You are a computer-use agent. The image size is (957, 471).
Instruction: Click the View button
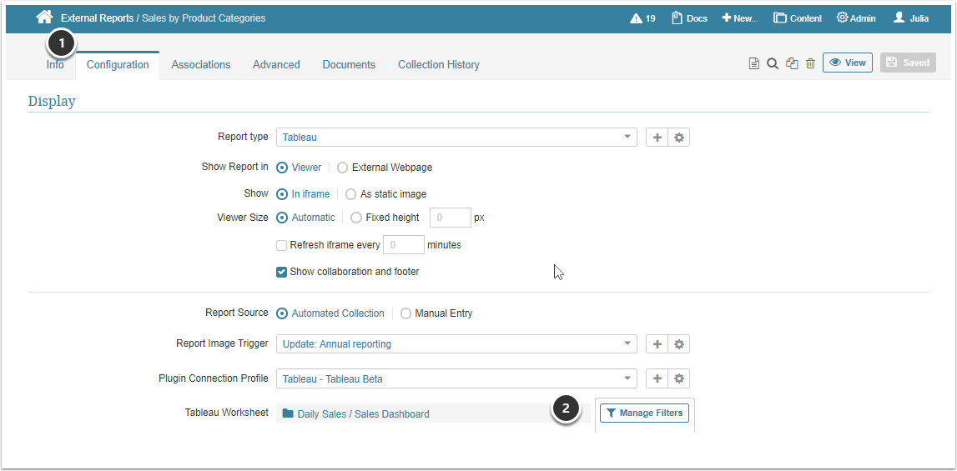tap(848, 63)
